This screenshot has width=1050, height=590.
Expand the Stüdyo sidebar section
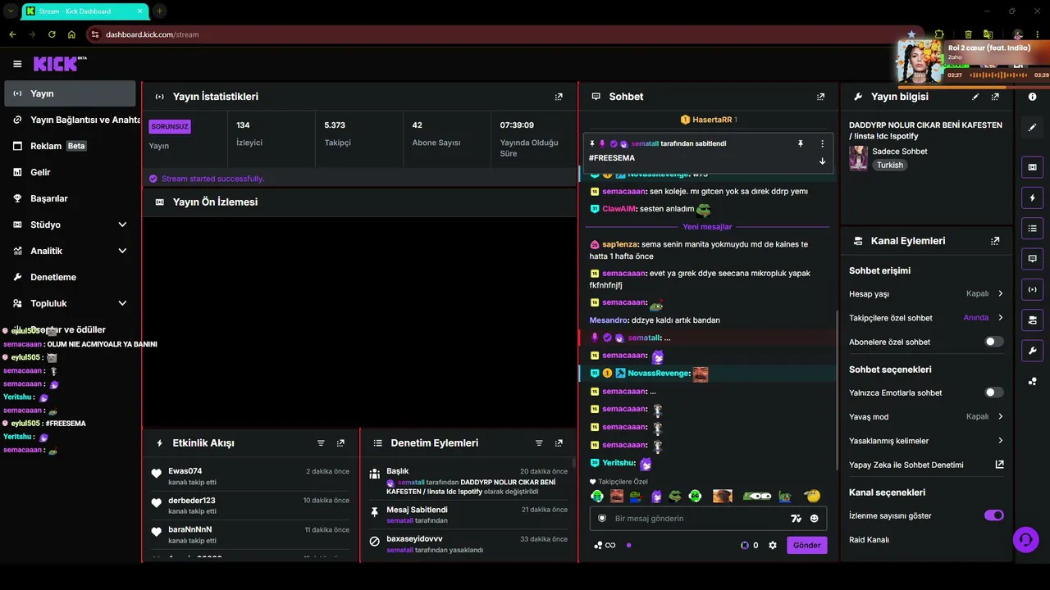[122, 225]
